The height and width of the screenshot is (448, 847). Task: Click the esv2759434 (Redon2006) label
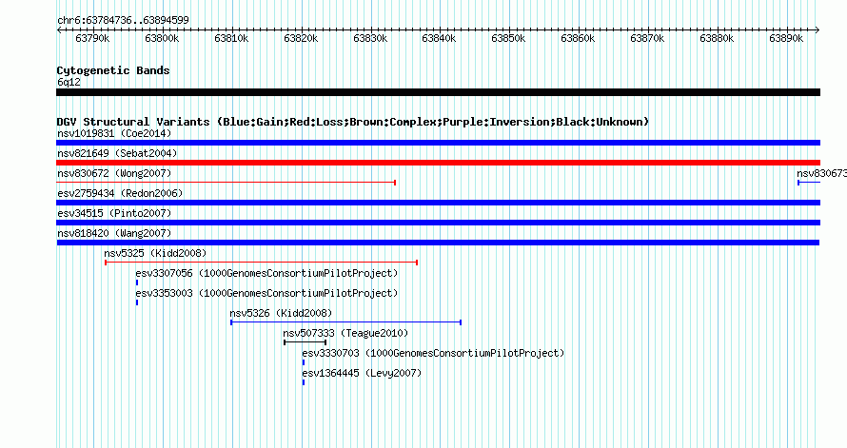120,193
